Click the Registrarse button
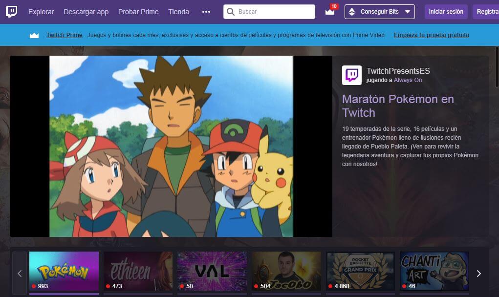This screenshot has width=499, height=297. click(x=486, y=12)
